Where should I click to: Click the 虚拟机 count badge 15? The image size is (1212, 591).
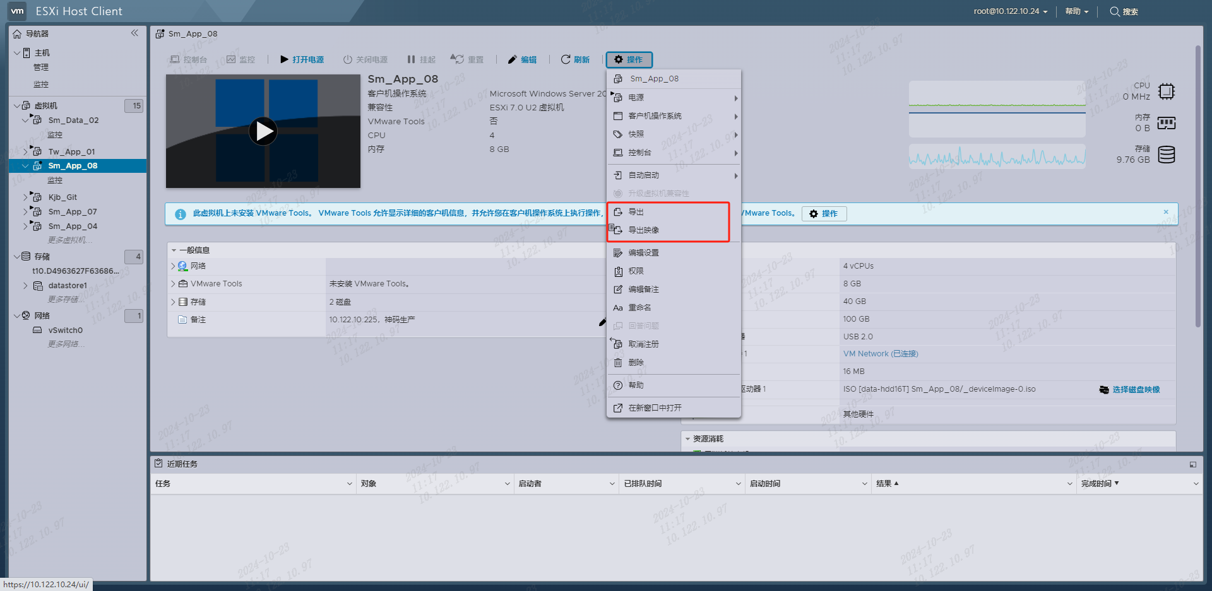click(x=134, y=106)
